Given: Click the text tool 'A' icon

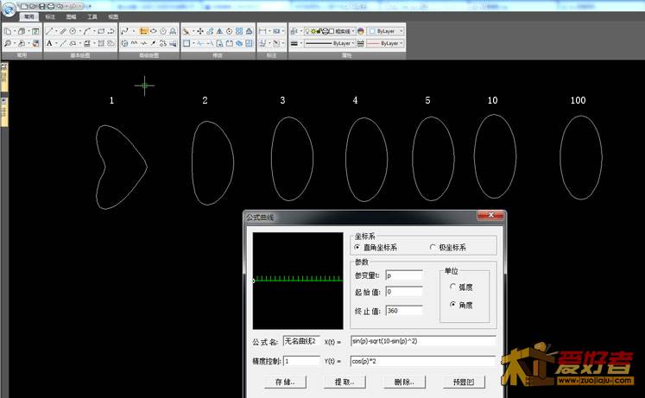Looking at the screenshot, I should click(50, 42).
